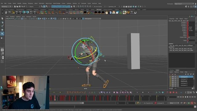This screenshot has width=197, height=111.
Task: Play the animation forward
Action: pos(188,97)
